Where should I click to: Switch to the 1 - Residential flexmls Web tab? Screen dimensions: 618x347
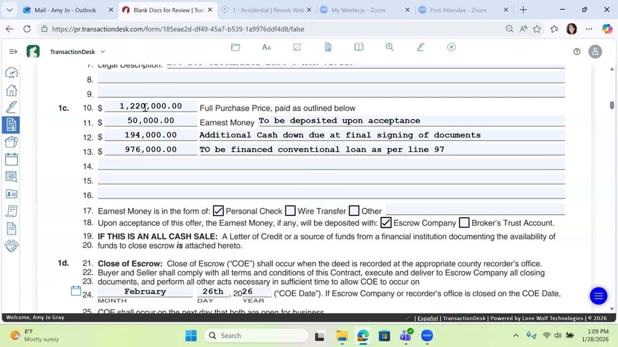(268, 10)
